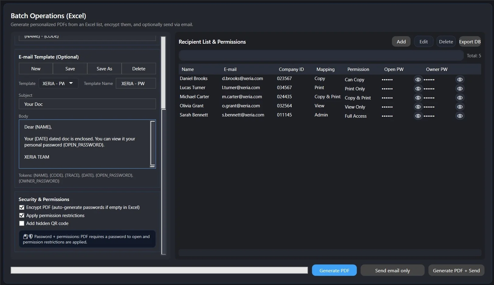Click Generate PDF + Send
This screenshot has width=494, height=285.
456,270
